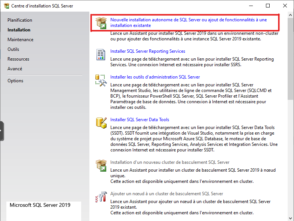294x221 pixels.
Task: Click the SQL Server title bar icon
Action: point(6,6)
